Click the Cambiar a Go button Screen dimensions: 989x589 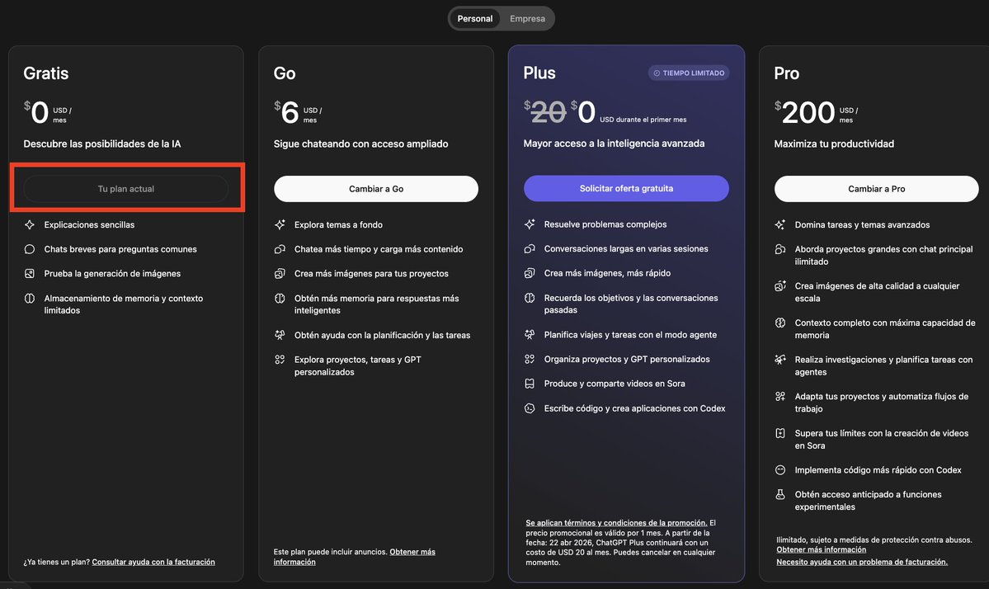pyautogui.click(x=376, y=189)
